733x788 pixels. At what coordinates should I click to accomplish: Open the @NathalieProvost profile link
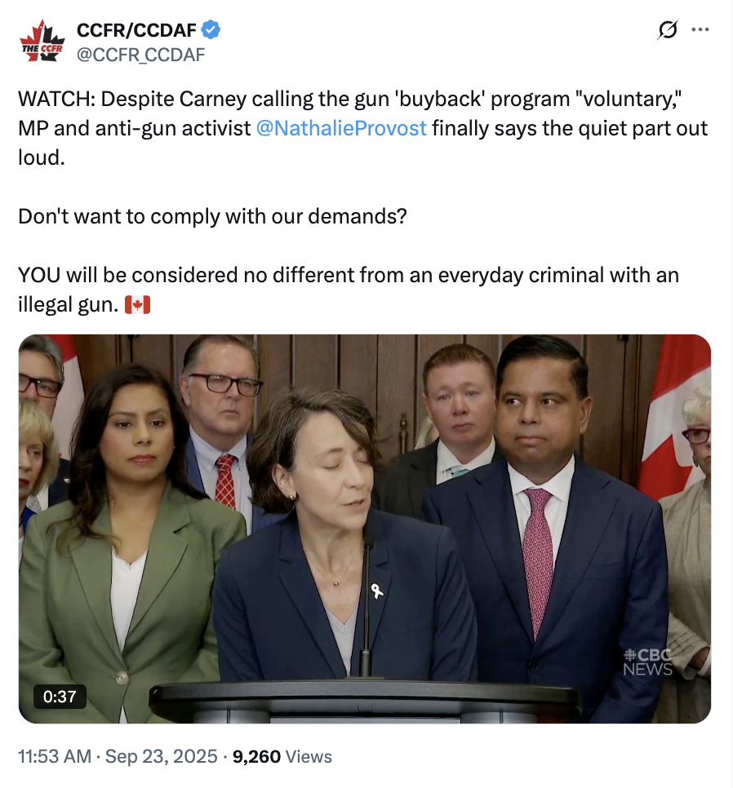(x=340, y=128)
